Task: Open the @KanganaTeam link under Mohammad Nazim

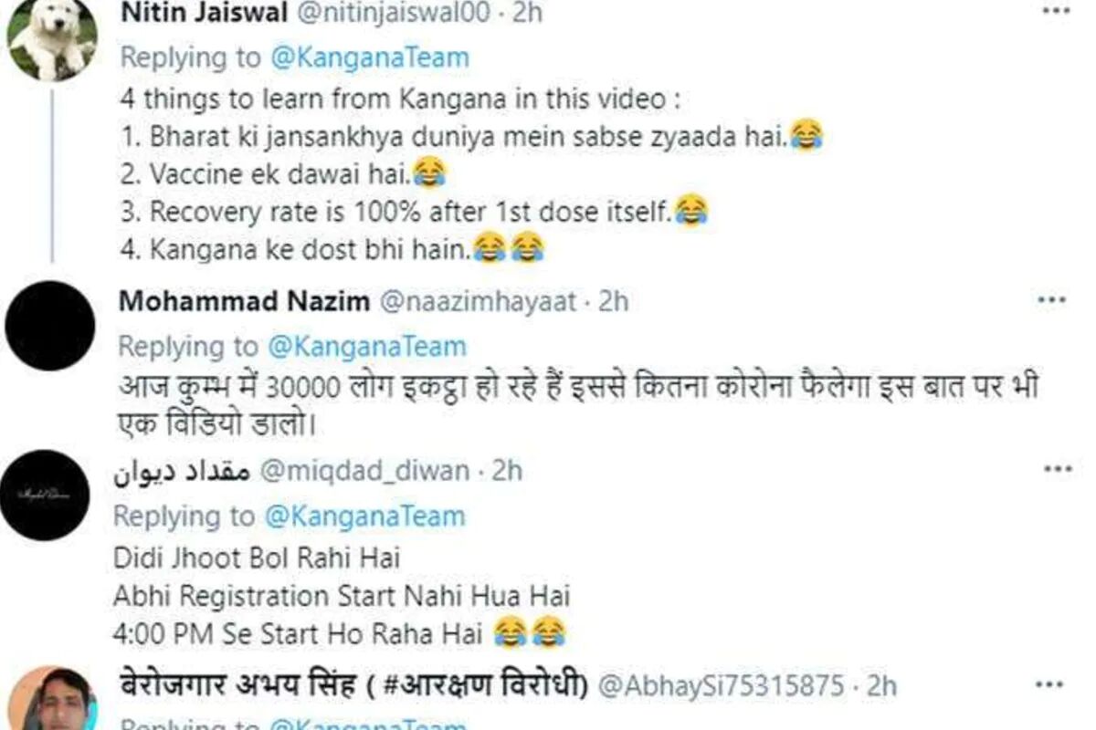Action: (x=366, y=346)
